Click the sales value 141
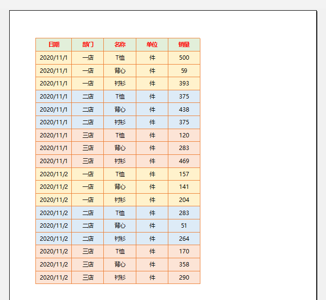This screenshot has width=326, height=300. point(184,187)
